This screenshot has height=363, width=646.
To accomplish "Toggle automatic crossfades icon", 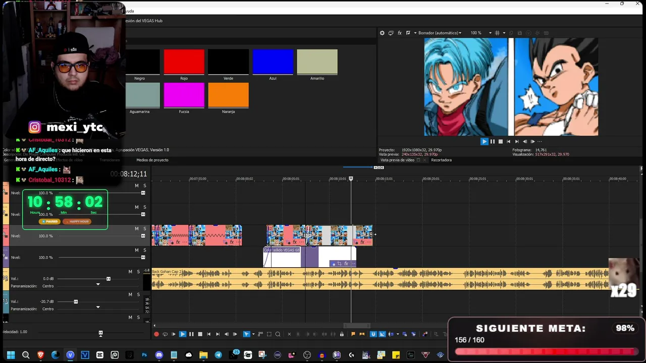I will (x=382, y=334).
